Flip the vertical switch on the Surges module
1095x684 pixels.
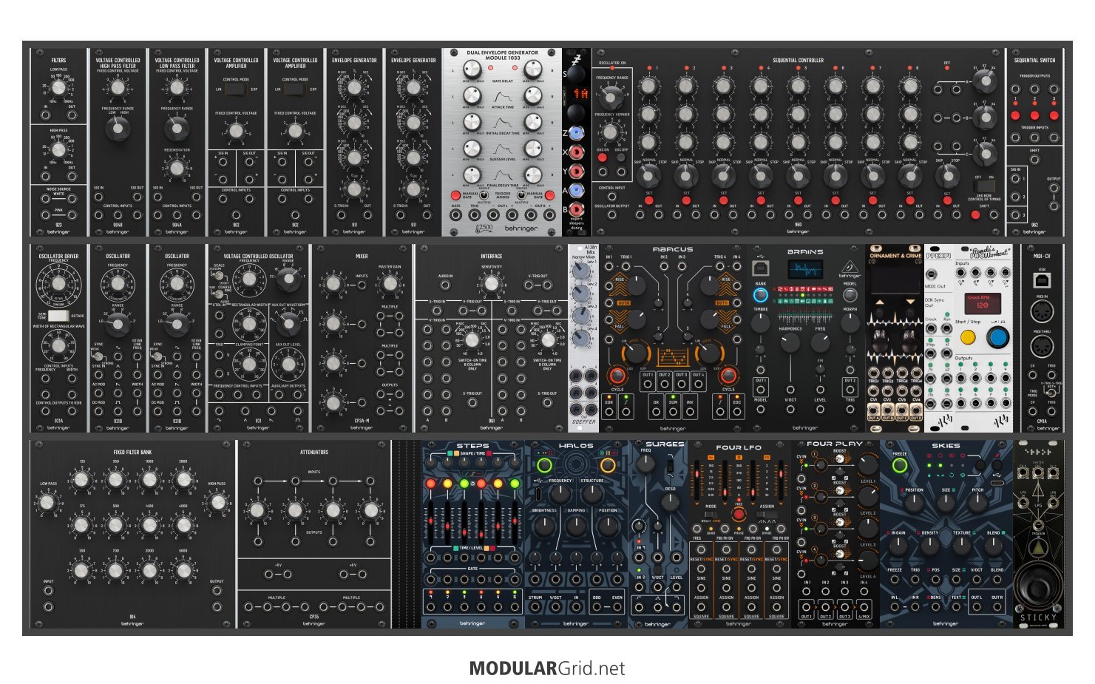[x=670, y=467]
